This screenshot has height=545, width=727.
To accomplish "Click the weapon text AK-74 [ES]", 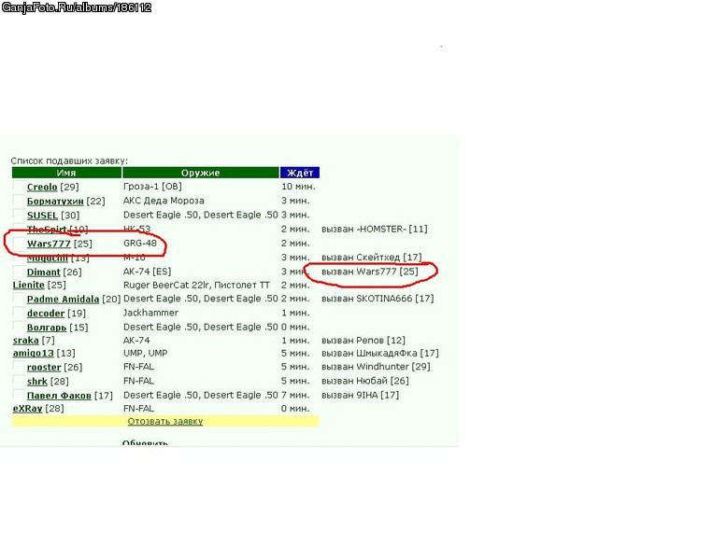I will [147, 272].
